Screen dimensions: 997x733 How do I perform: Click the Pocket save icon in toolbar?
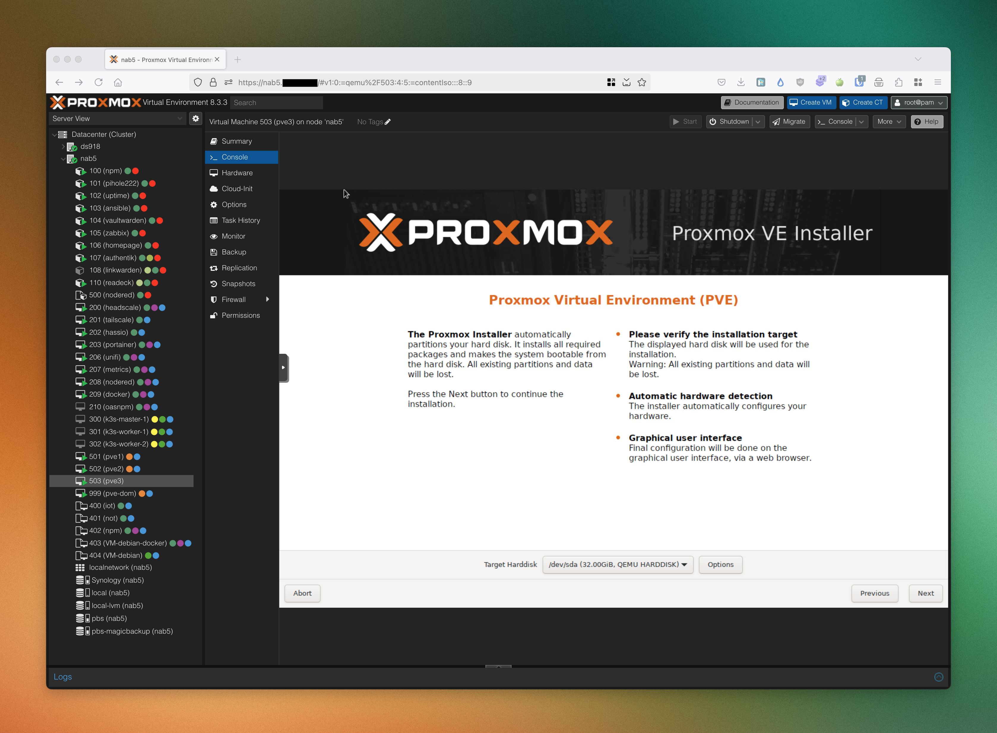[x=721, y=82]
